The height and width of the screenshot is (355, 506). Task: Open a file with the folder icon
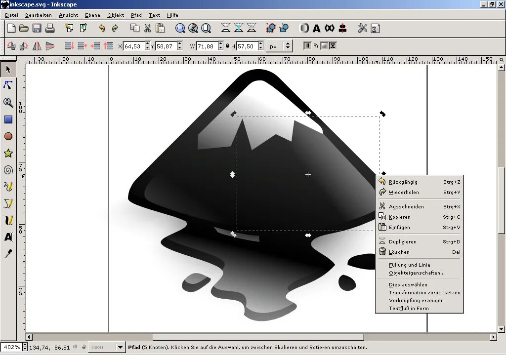tap(24, 28)
